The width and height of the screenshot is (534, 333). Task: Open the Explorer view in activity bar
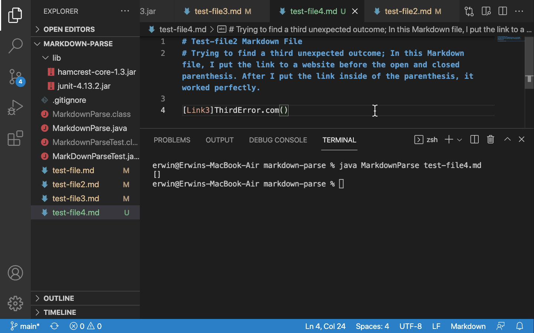coord(15,15)
